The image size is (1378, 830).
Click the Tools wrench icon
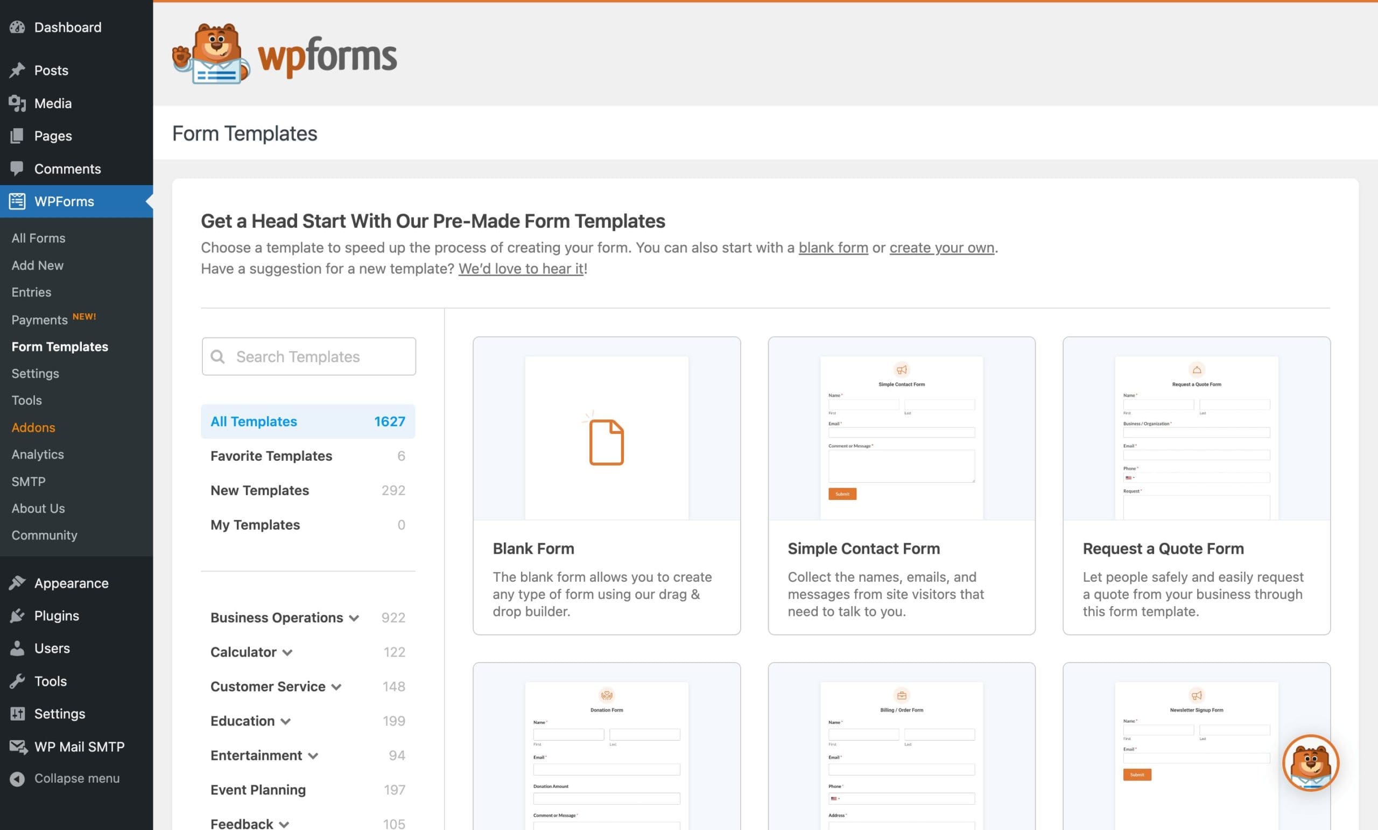17,681
